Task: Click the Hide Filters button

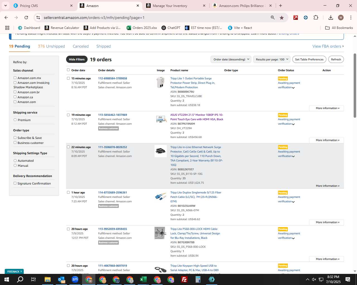Action: pyautogui.click(x=77, y=59)
